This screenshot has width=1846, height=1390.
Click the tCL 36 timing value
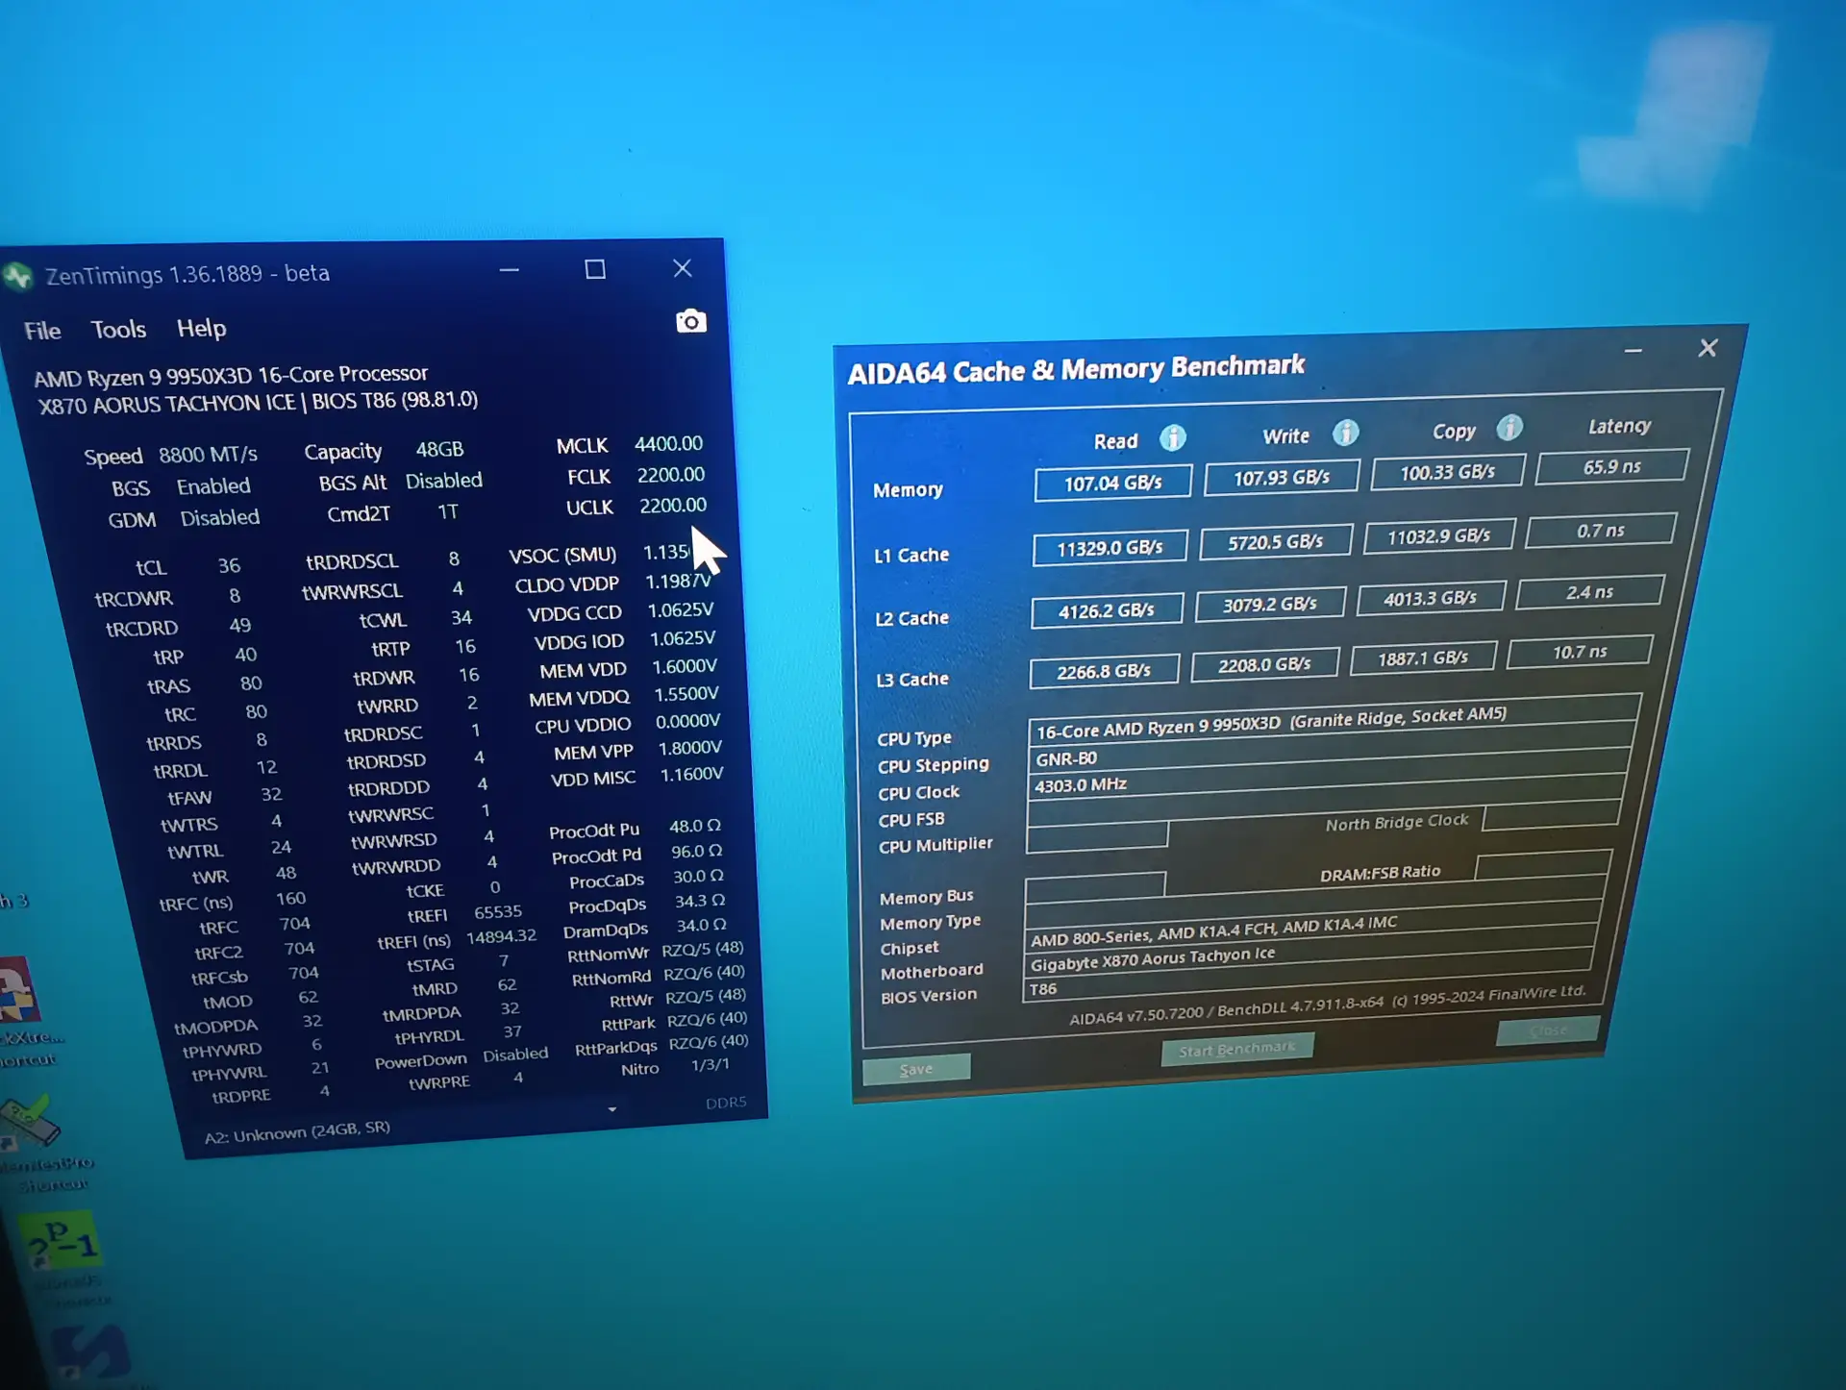click(228, 565)
